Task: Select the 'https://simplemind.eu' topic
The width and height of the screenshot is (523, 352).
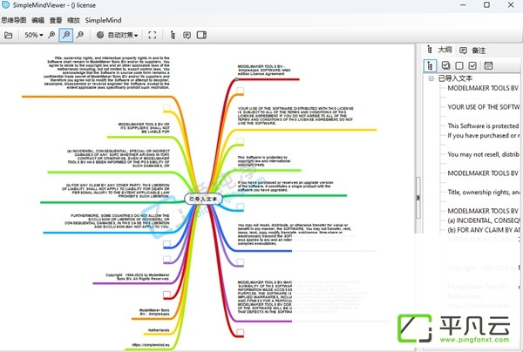Action: click(151, 345)
